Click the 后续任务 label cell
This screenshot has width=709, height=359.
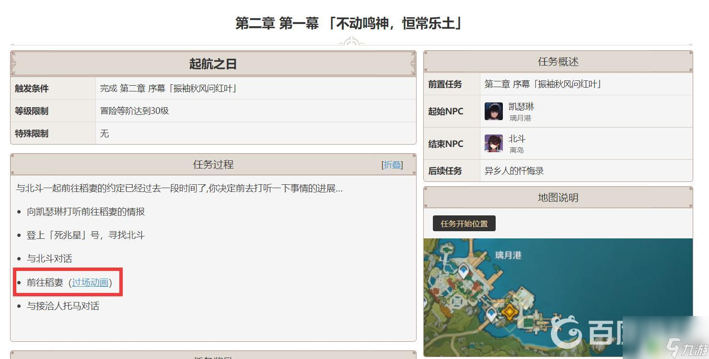[x=452, y=171]
